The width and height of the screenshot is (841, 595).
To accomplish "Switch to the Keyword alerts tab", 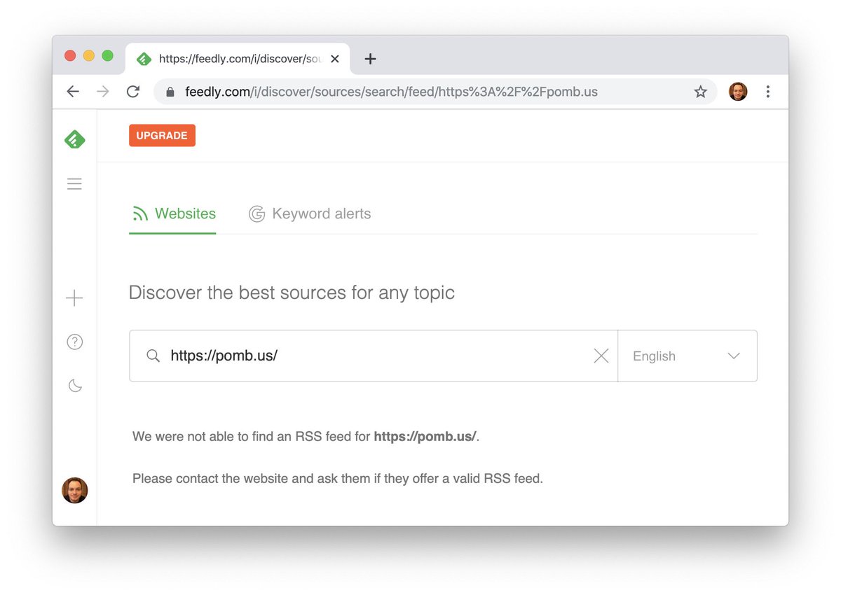I will point(309,214).
